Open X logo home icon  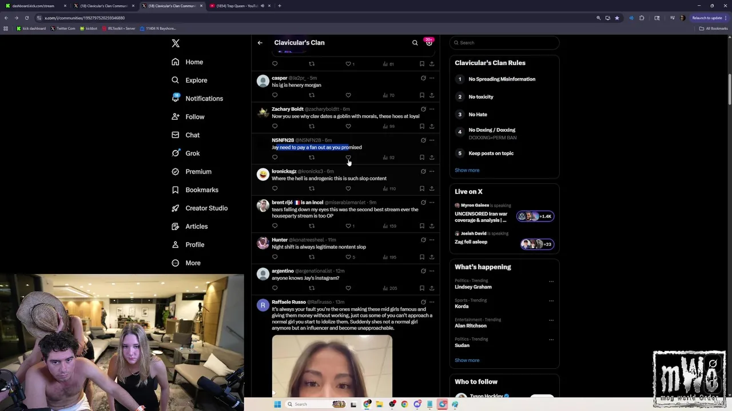tap(176, 43)
